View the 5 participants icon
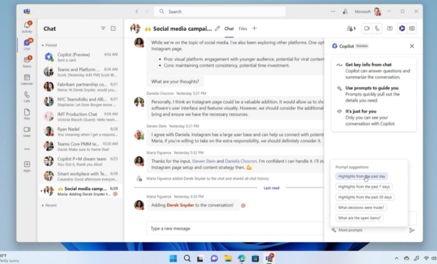 [351, 29]
